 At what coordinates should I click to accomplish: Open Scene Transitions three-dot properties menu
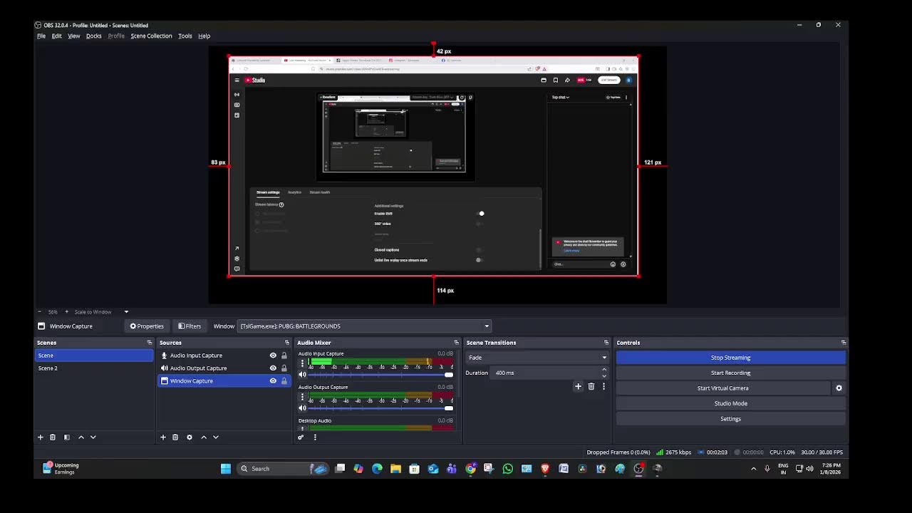tap(603, 386)
